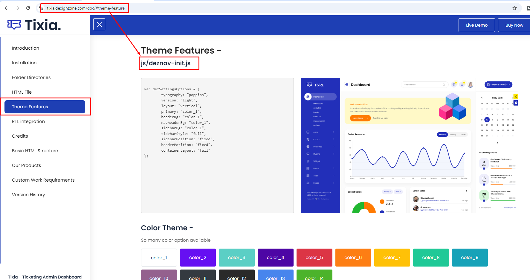Select the color_13 blue swatch

click(276, 275)
